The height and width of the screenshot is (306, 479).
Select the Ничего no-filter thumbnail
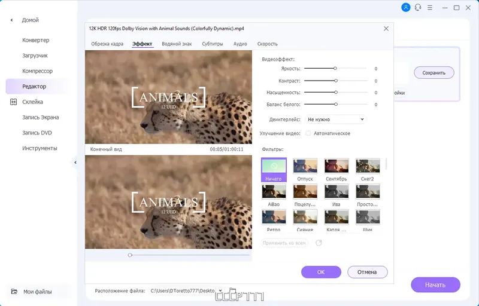274,170
